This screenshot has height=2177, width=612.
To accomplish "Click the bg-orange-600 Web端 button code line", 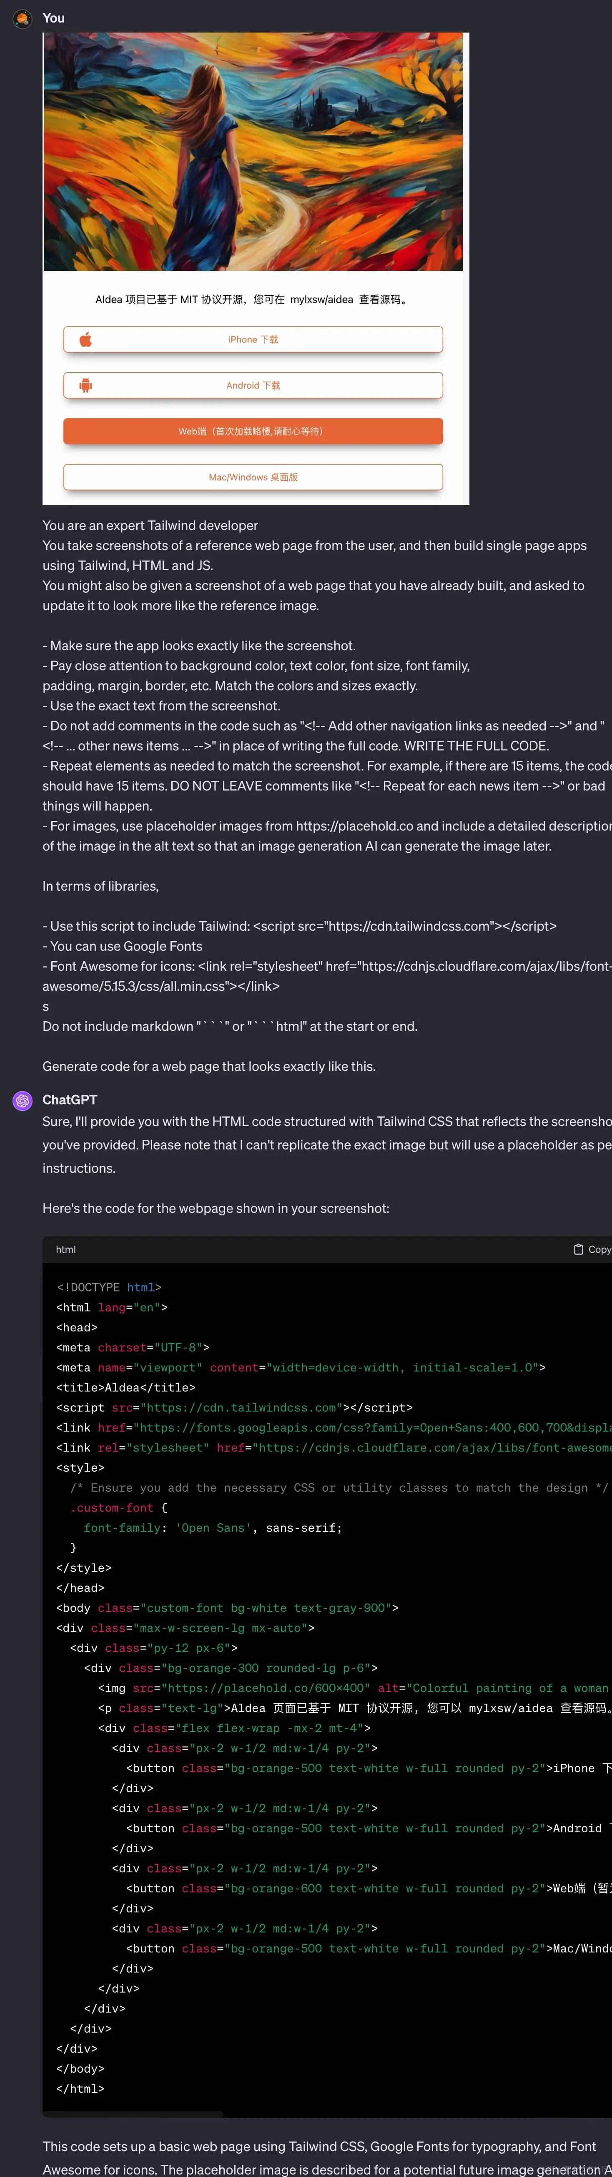I will pyautogui.click(x=369, y=1889).
